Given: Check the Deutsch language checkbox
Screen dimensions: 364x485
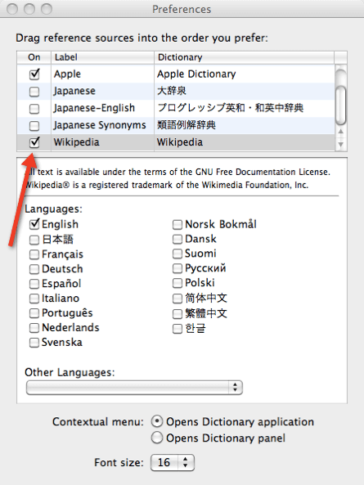Looking at the screenshot, I should coord(34,269).
